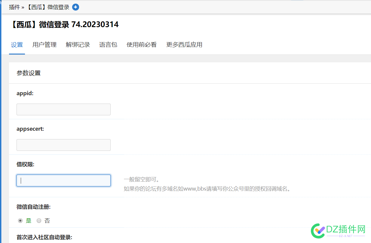Click the appsecert input field
The image size is (371, 243).
click(63, 145)
